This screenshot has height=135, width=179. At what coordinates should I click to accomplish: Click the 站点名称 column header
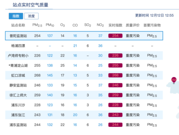point(18,25)
